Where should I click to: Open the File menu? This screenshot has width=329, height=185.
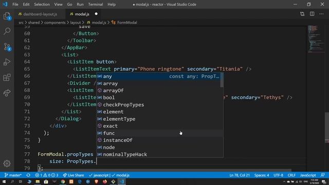(15, 4)
